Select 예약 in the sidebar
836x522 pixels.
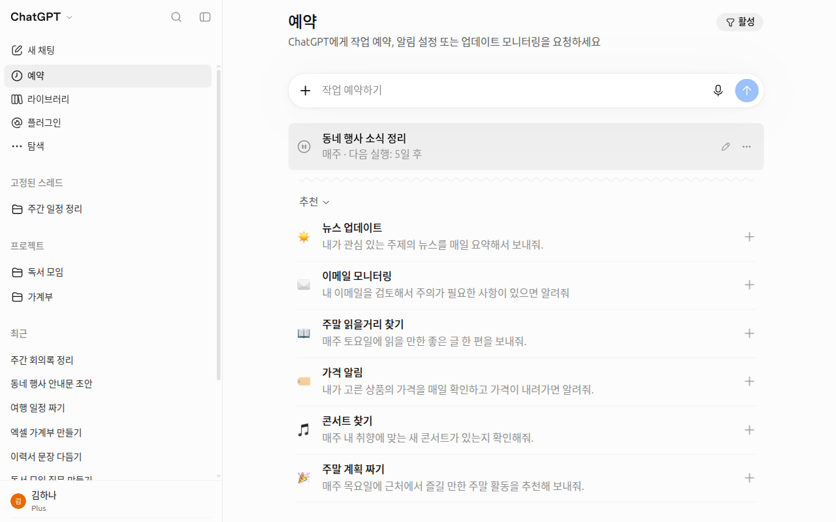click(x=108, y=76)
